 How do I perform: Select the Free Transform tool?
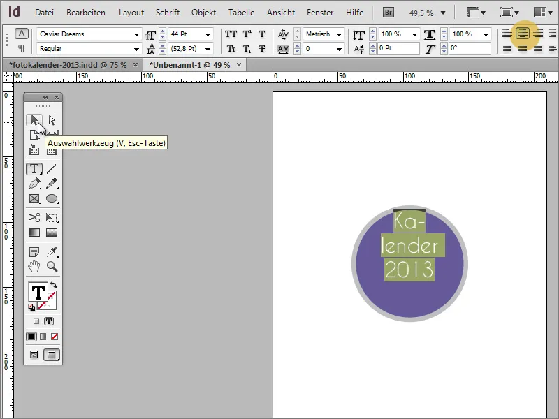point(52,217)
